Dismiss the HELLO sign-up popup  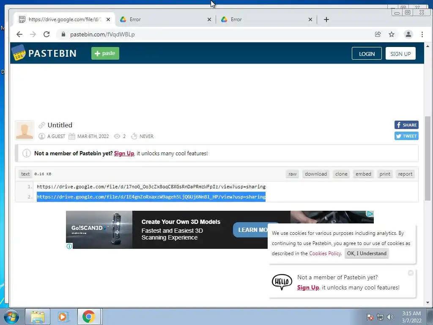(411, 273)
